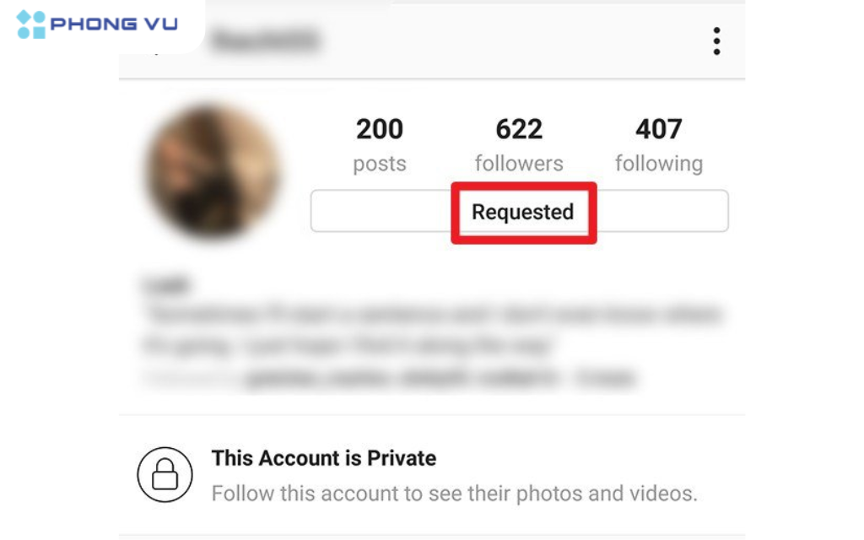Click the padlock private account icon
Image resolution: width=864 pixels, height=540 pixels.
tap(165, 474)
